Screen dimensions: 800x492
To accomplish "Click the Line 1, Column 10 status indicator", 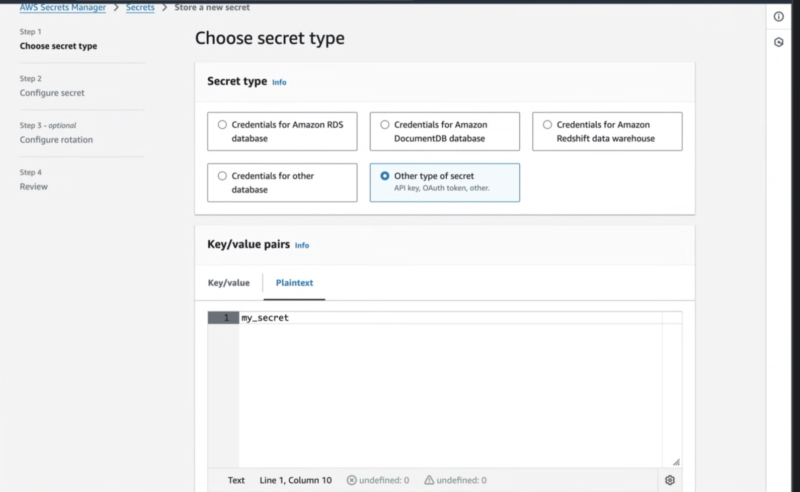I will coord(295,480).
